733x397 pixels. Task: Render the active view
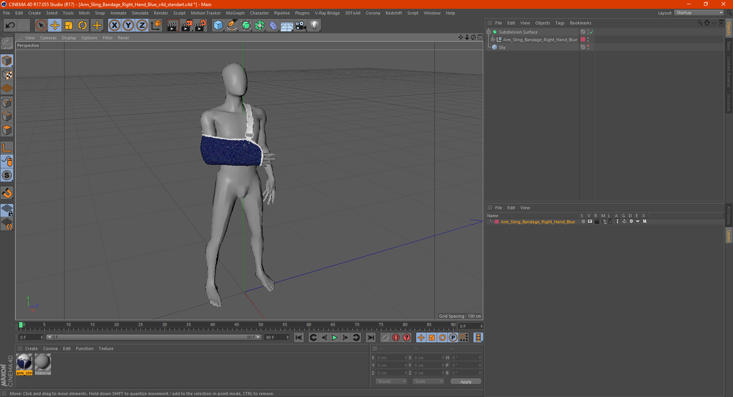173,26
